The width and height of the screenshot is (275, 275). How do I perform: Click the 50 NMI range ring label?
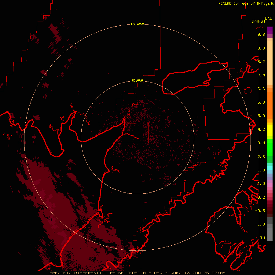click(x=137, y=81)
